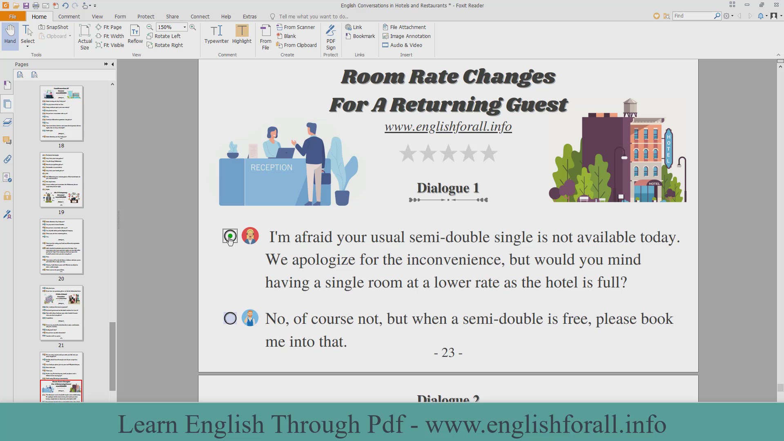
Task: Select the Typewriter comment tool
Action: [x=216, y=34]
